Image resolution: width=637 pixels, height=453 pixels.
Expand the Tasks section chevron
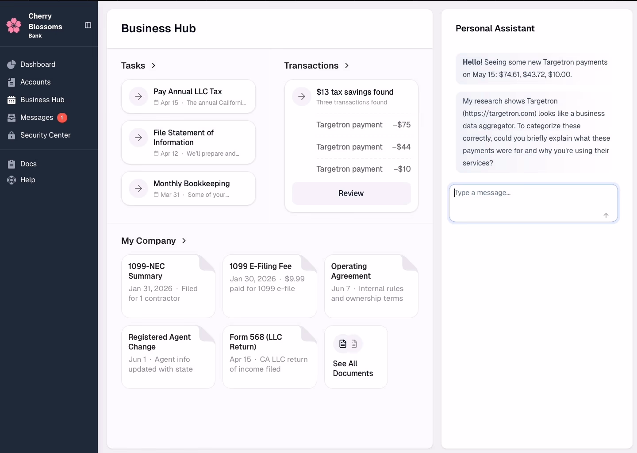coord(153,65)
